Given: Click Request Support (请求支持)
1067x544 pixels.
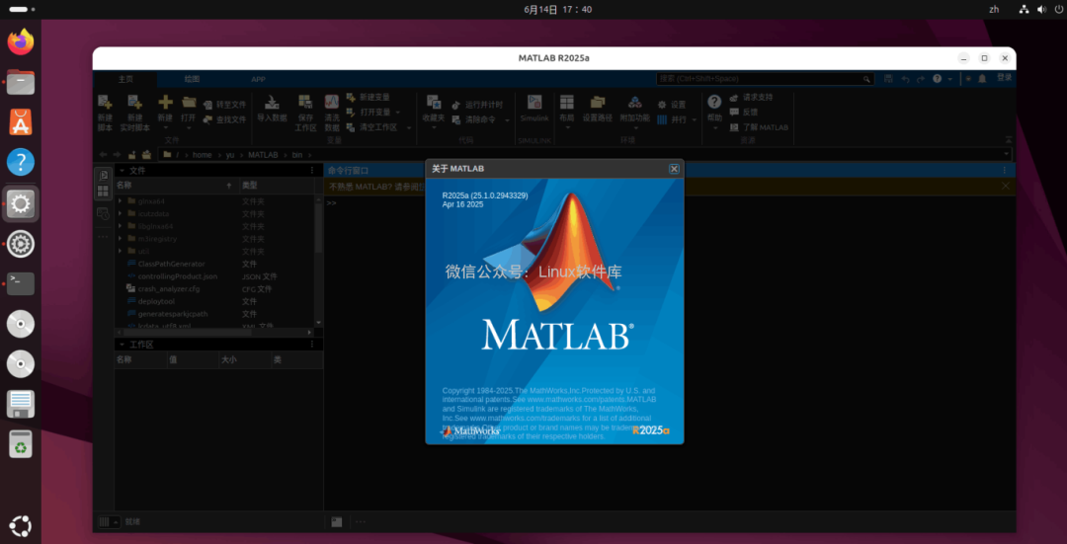Looking at the screenshot, I should [751, 97].
